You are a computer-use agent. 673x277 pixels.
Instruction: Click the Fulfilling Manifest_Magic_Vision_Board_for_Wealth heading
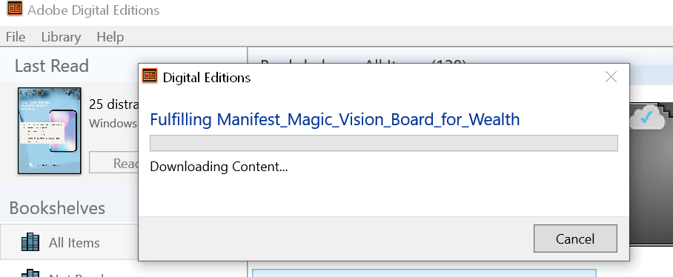tap(335, 119)
